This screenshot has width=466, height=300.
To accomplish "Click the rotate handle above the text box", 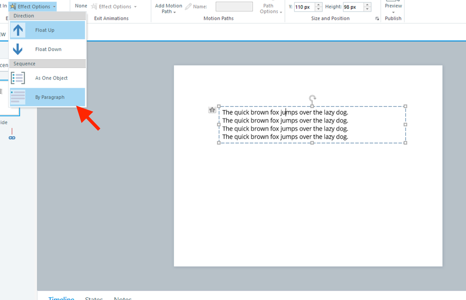I will tap(313, 98).
